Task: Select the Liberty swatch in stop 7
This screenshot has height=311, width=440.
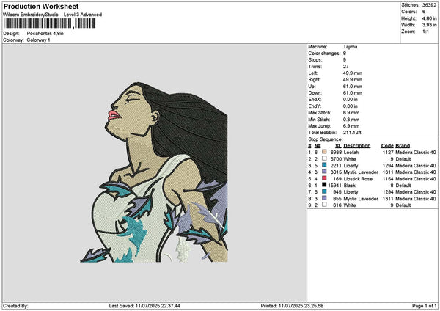Action: tap(323, 192)
